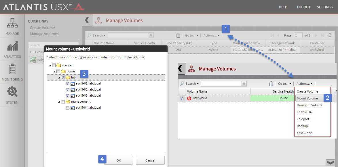
Task: Choose Mount Volume from the Actions menu
Action: point(309,98)
